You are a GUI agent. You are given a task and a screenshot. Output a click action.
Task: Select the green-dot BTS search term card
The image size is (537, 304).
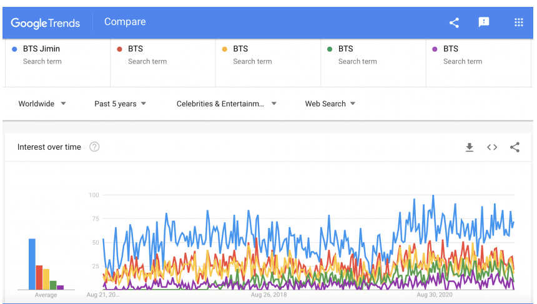(373, 63)
